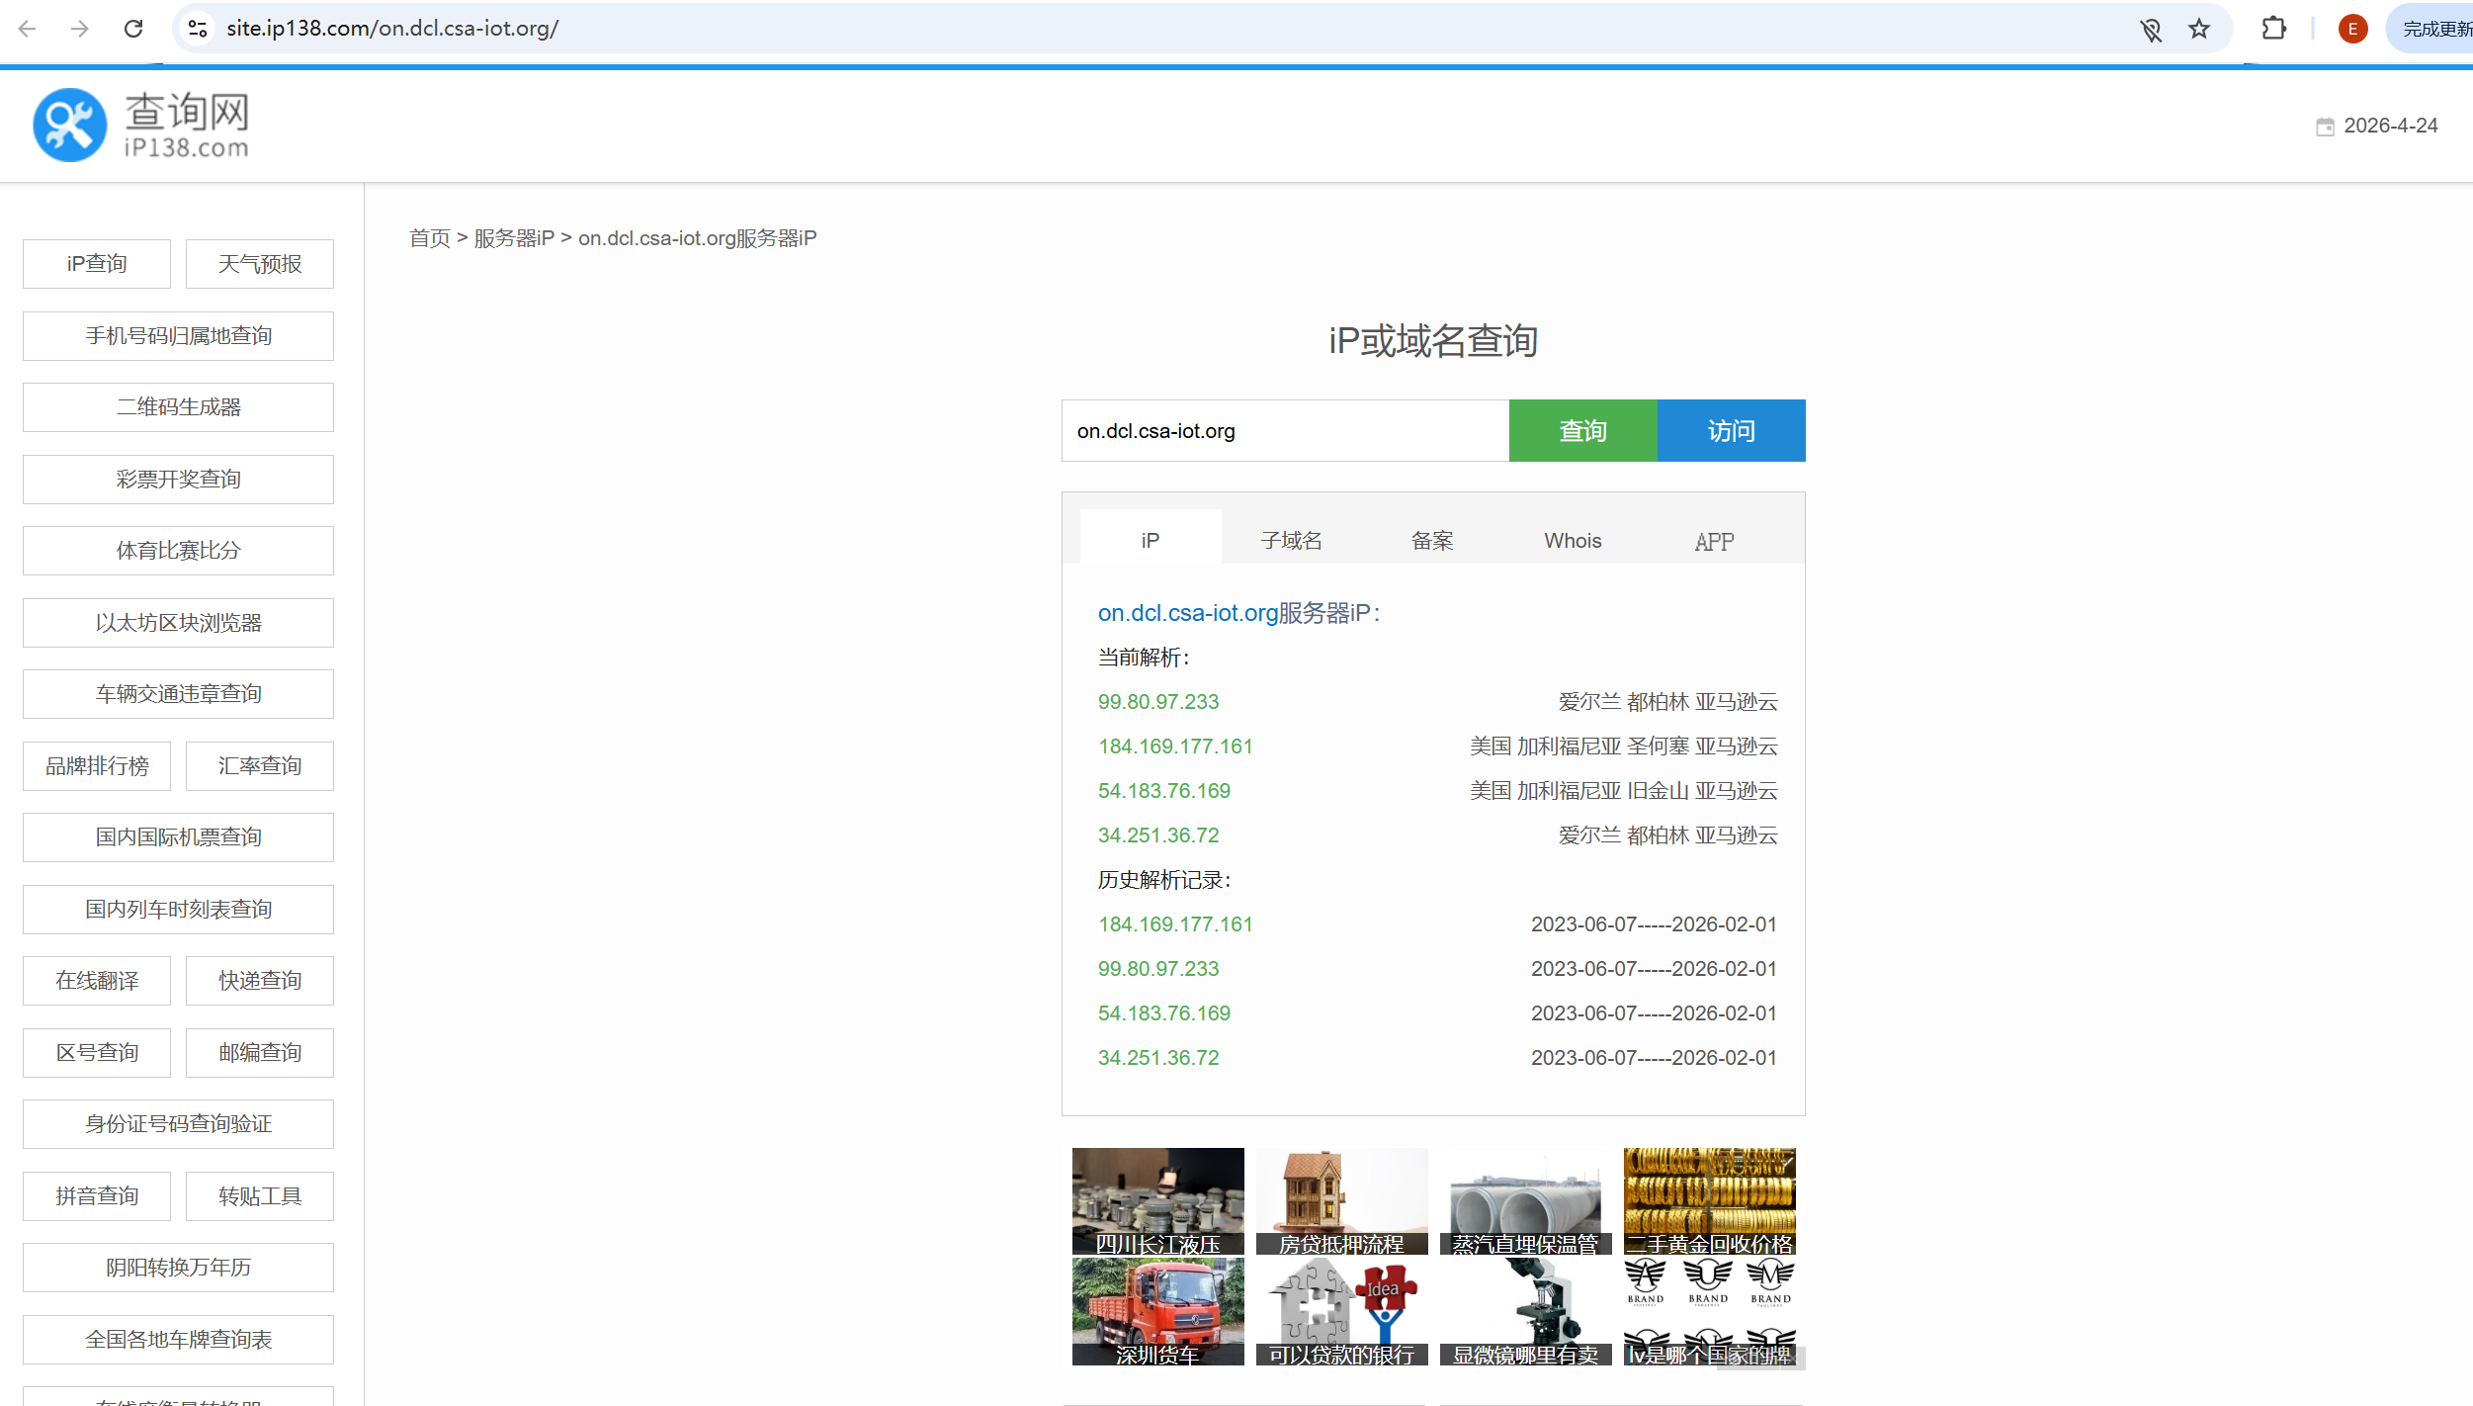Screen dimensions: 2473x1406
Task: Open 车辆交通违章查询 in sidebar
Action: 178,694
